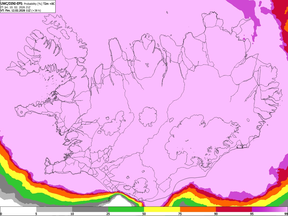Click the dark gray 10–25 legend band
288x216 pixels.
click(90, 209)
